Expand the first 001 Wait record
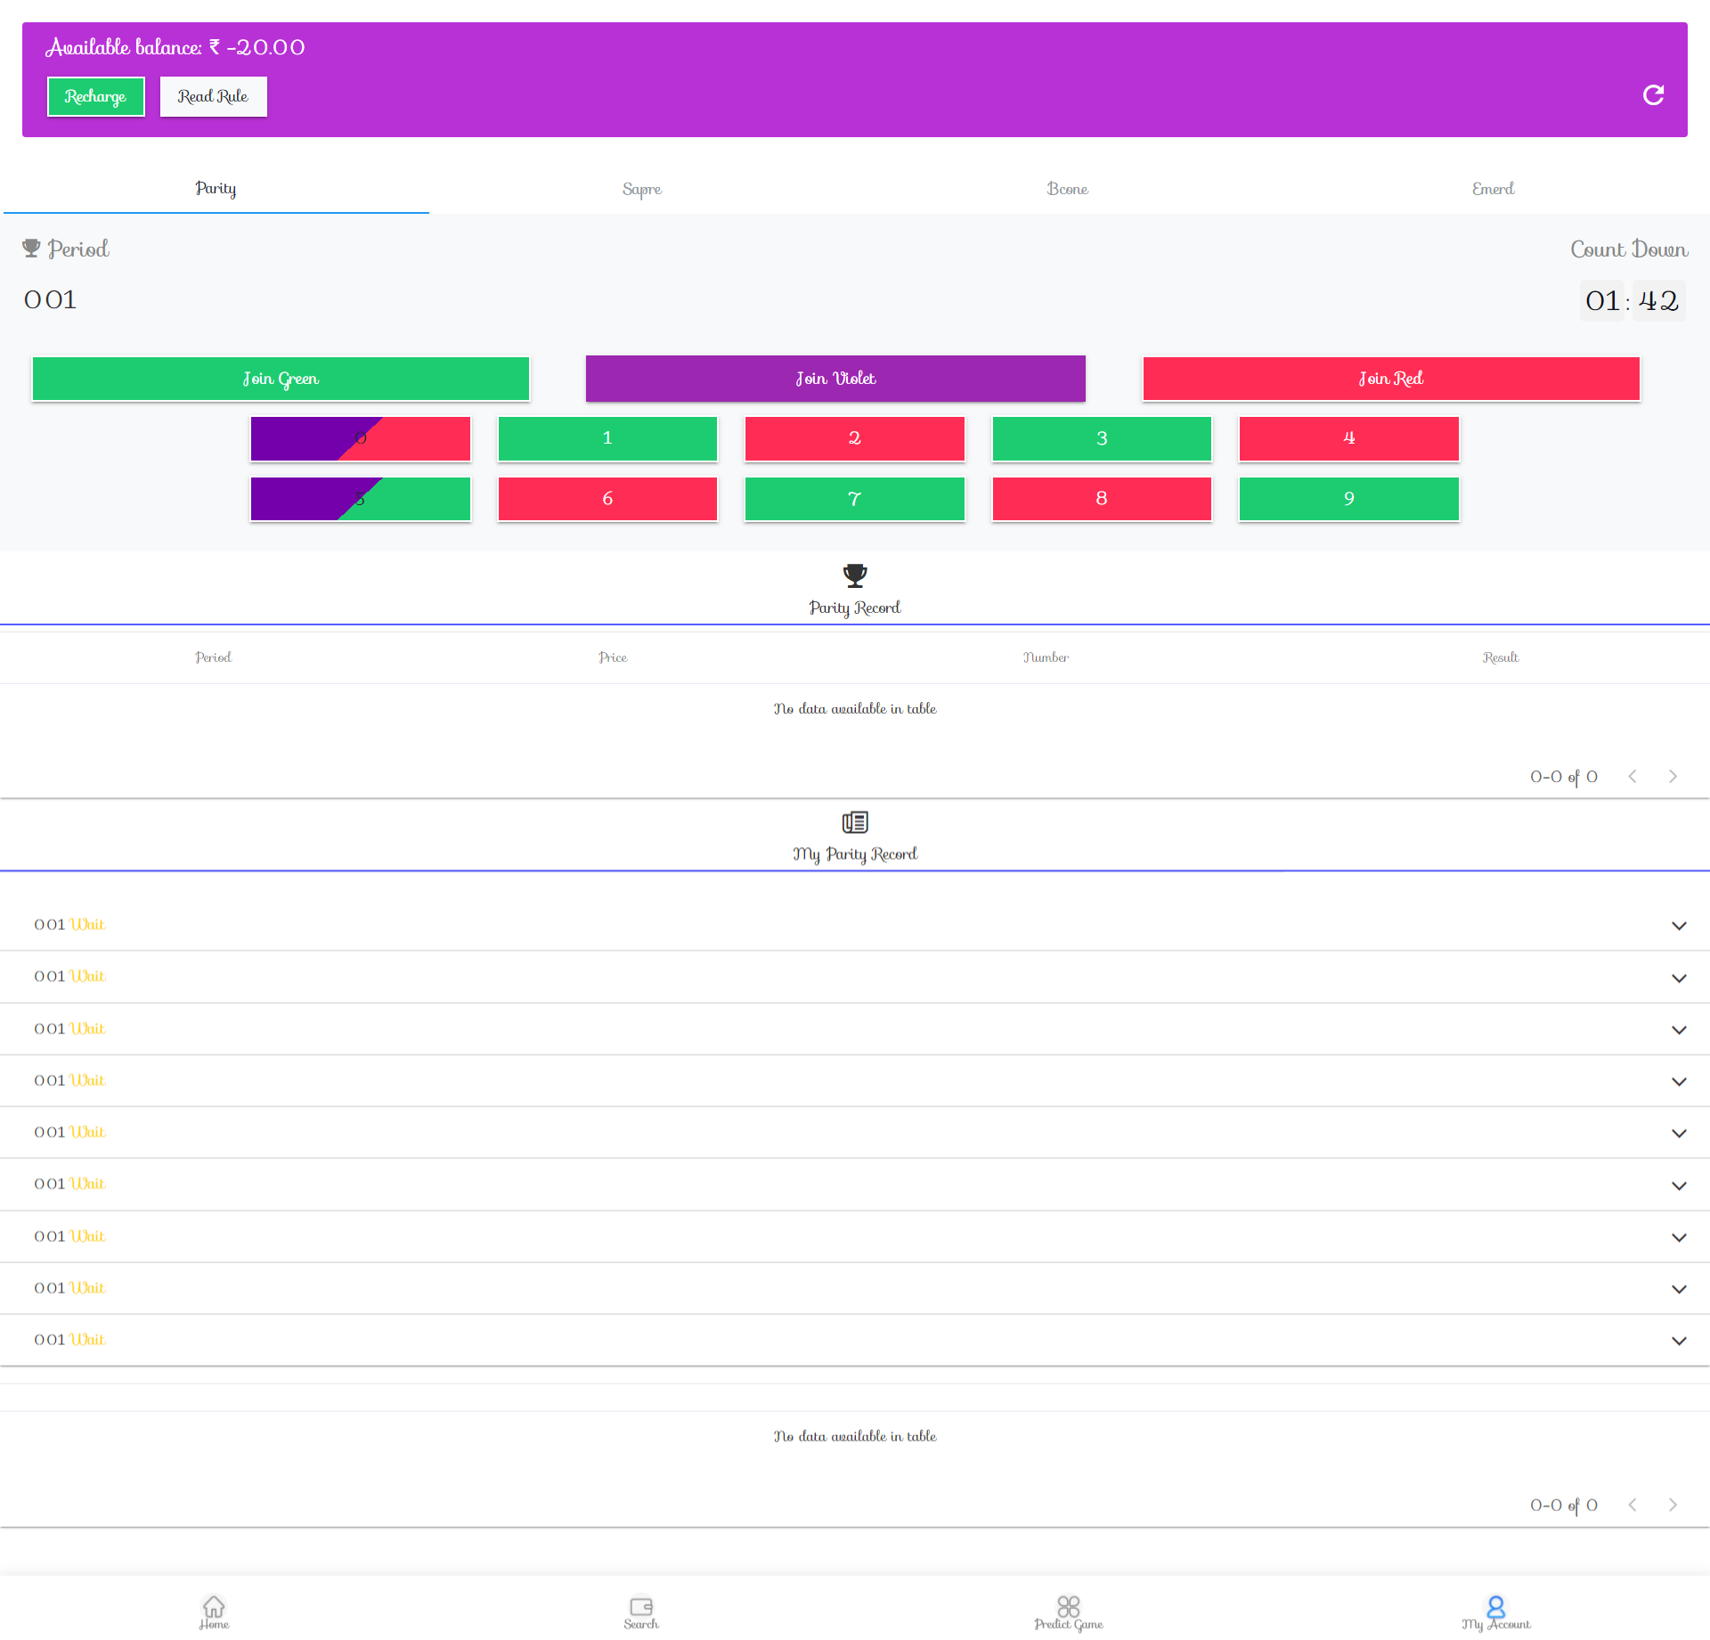Image resolution: width=1710 pixels, height=1640 pixels. click(x=1679, y=926)
